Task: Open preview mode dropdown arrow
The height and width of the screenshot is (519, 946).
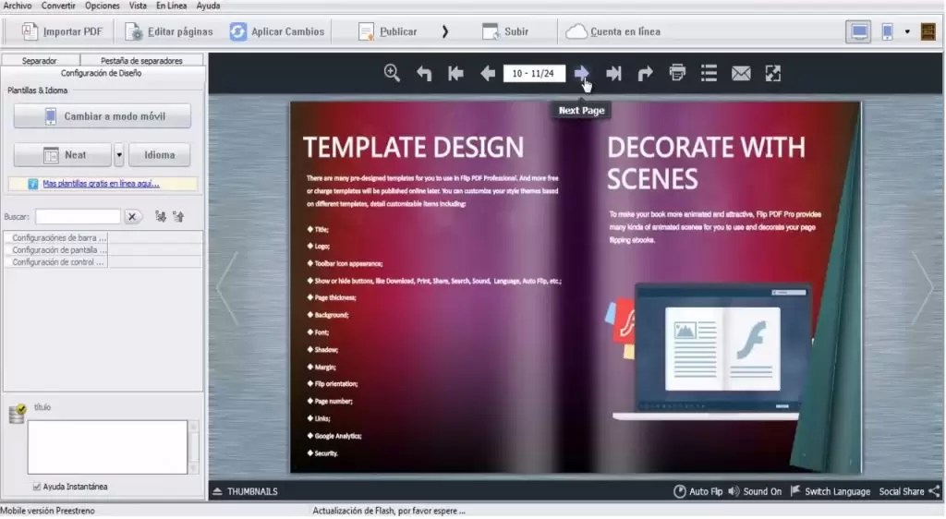Action: 907,31
